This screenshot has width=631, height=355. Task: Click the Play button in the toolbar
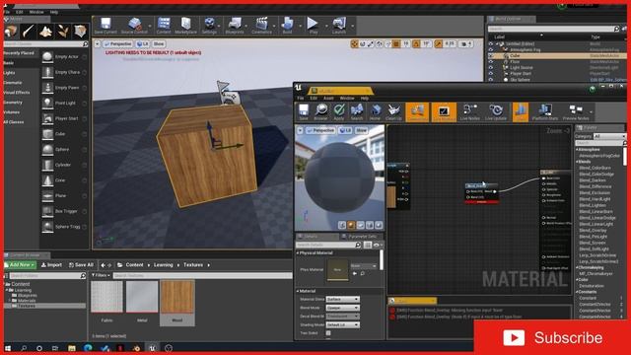313,26
